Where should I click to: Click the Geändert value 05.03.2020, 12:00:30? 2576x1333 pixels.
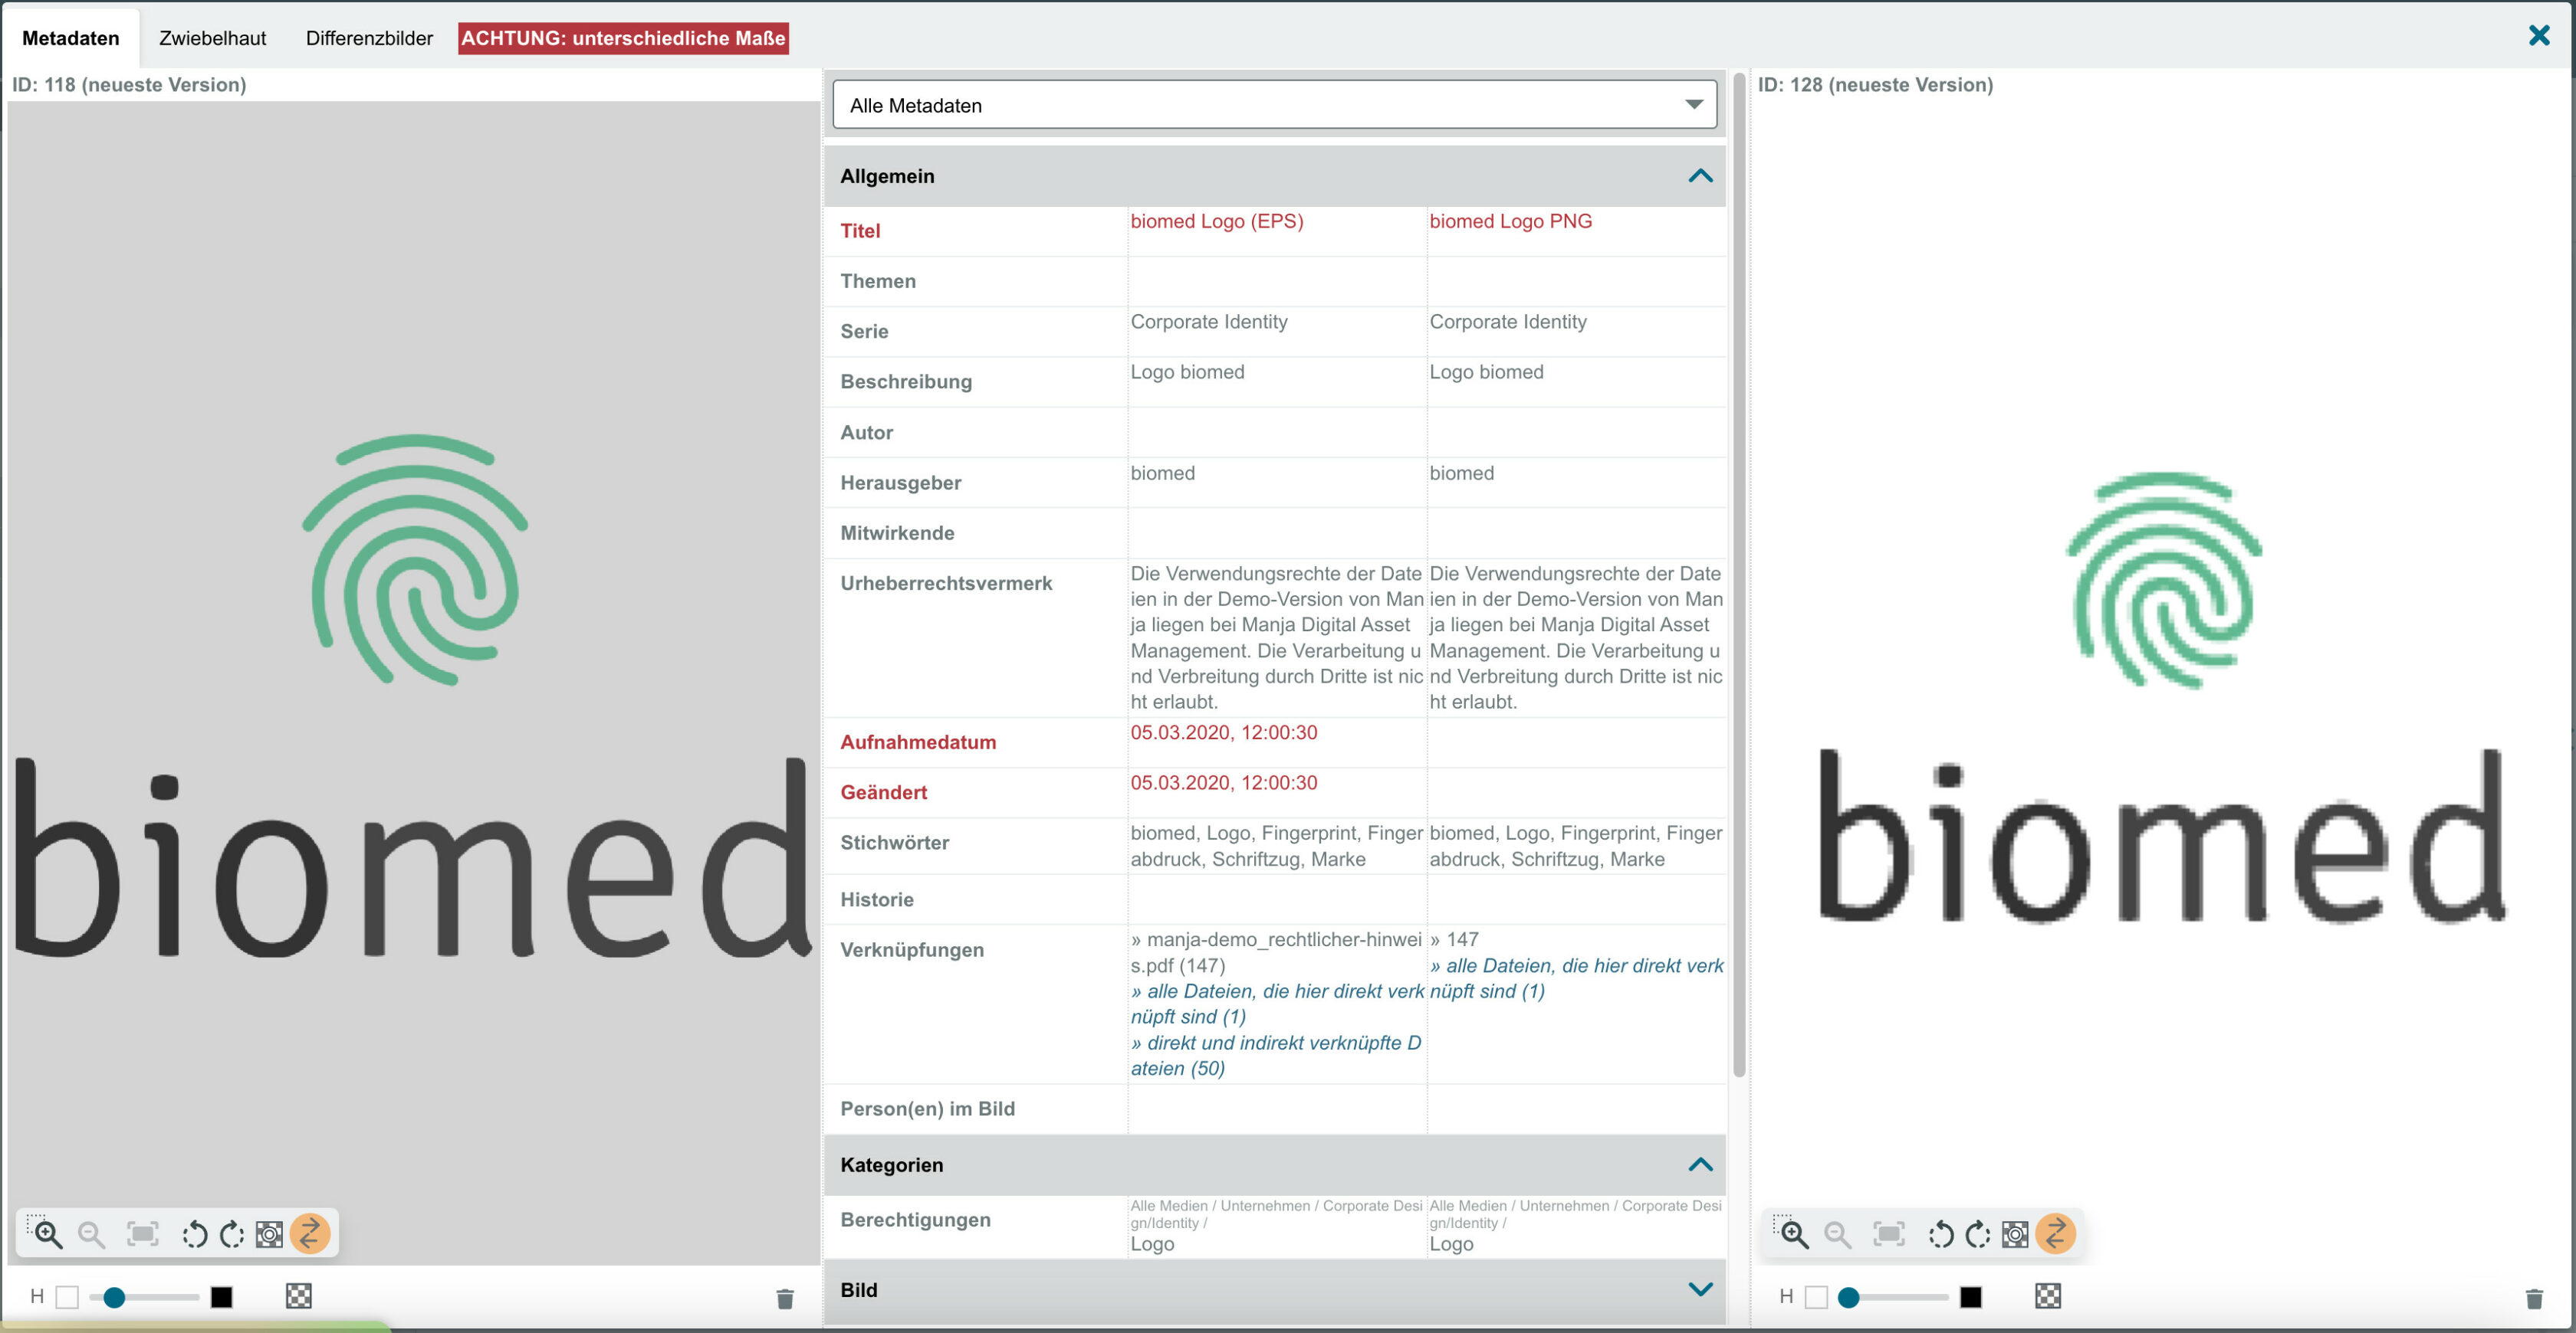[1224, 782]
